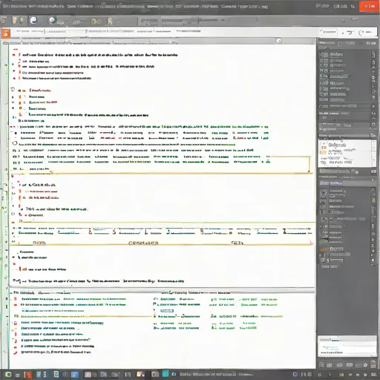Toggle the small checkbox left of the first heading in the second section
Image resolution: width=380 pixels, height=380 pixels.
pos(13,90)
